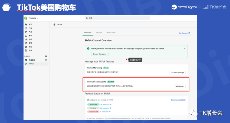The image size is (230, 123).
Task: Click Create Campaign beside TikTok Marketing
Action: tap(177, 73)
